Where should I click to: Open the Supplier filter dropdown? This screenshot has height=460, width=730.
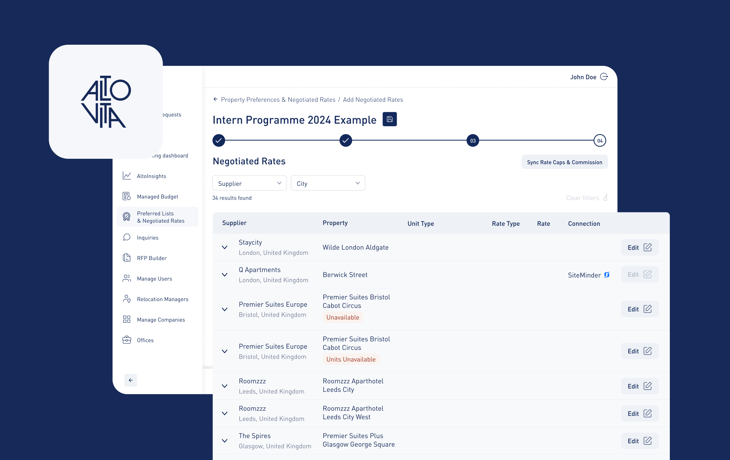[249, 183]
